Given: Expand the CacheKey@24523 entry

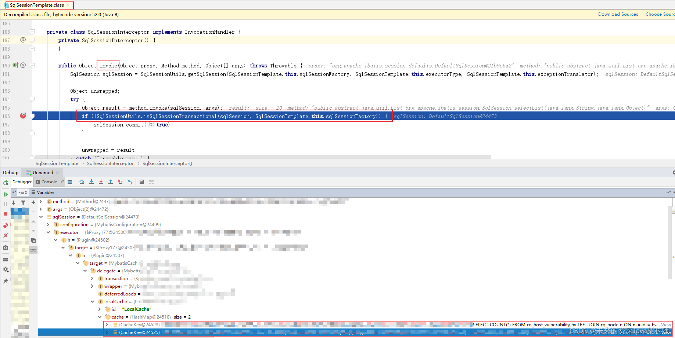Looking at the screenshot, I should (107, 324).
